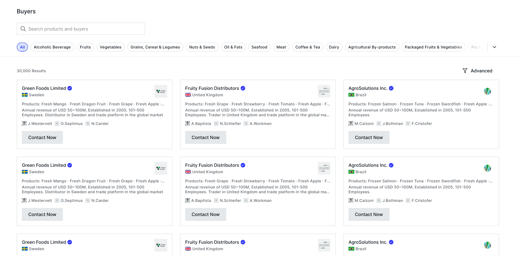
Task: Filter by Coffee & Tea category
Action: [308, 47]
